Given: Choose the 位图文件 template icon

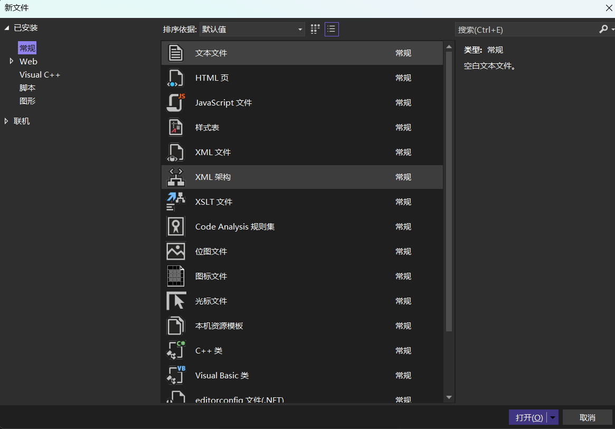Looking at the screenshot, I should (176, 251).
